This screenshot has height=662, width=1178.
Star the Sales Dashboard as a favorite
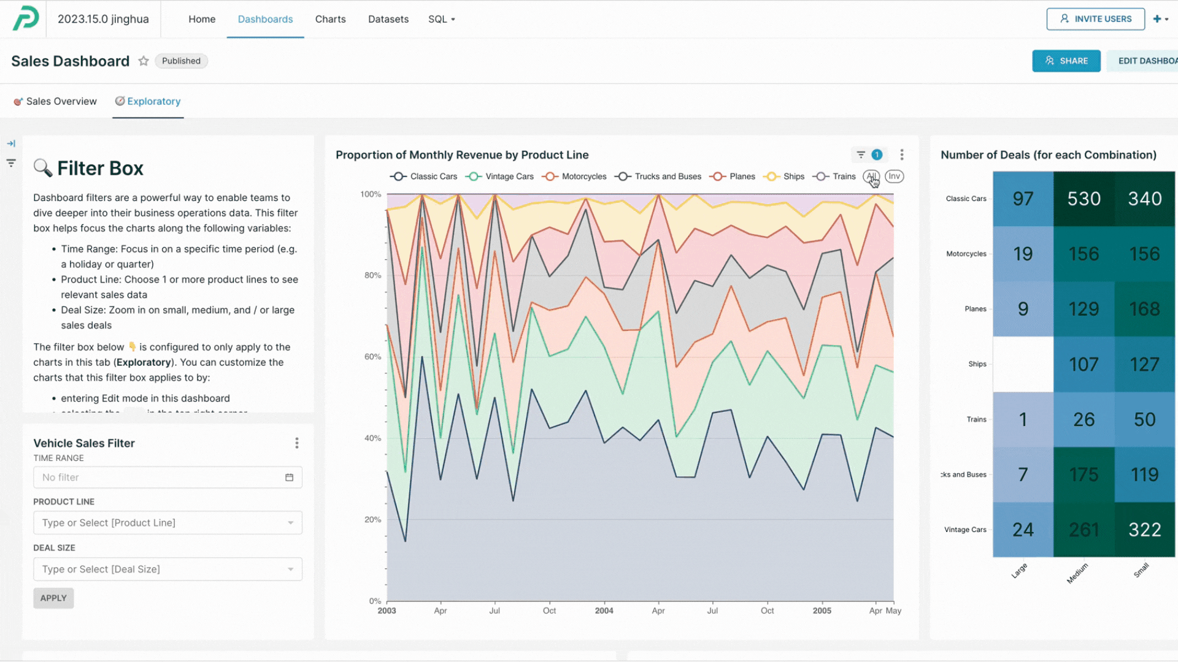(144, 61)
